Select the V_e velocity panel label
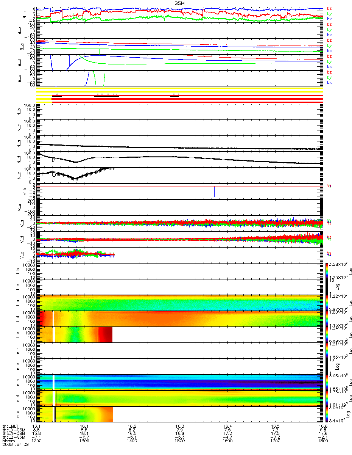This screenshot has height=455, width=352. 22,255
